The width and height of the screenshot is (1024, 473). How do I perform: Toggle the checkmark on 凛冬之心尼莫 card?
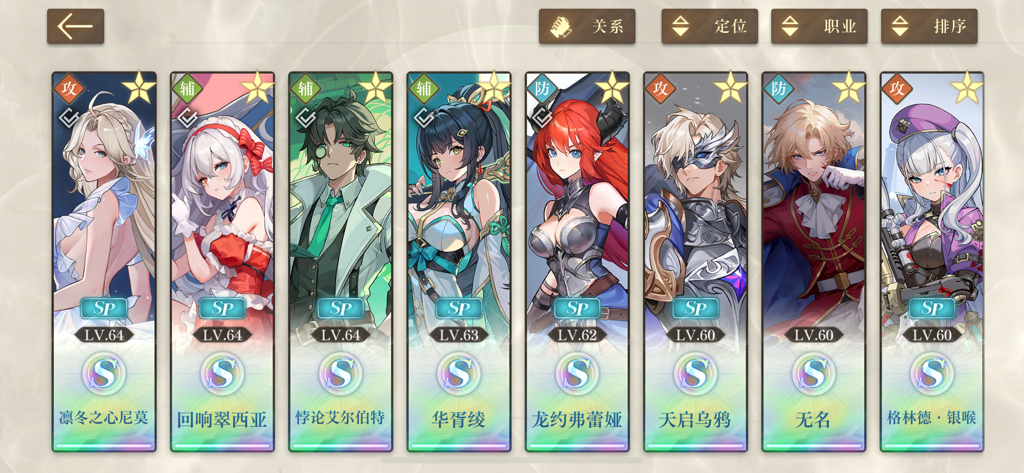69,118
